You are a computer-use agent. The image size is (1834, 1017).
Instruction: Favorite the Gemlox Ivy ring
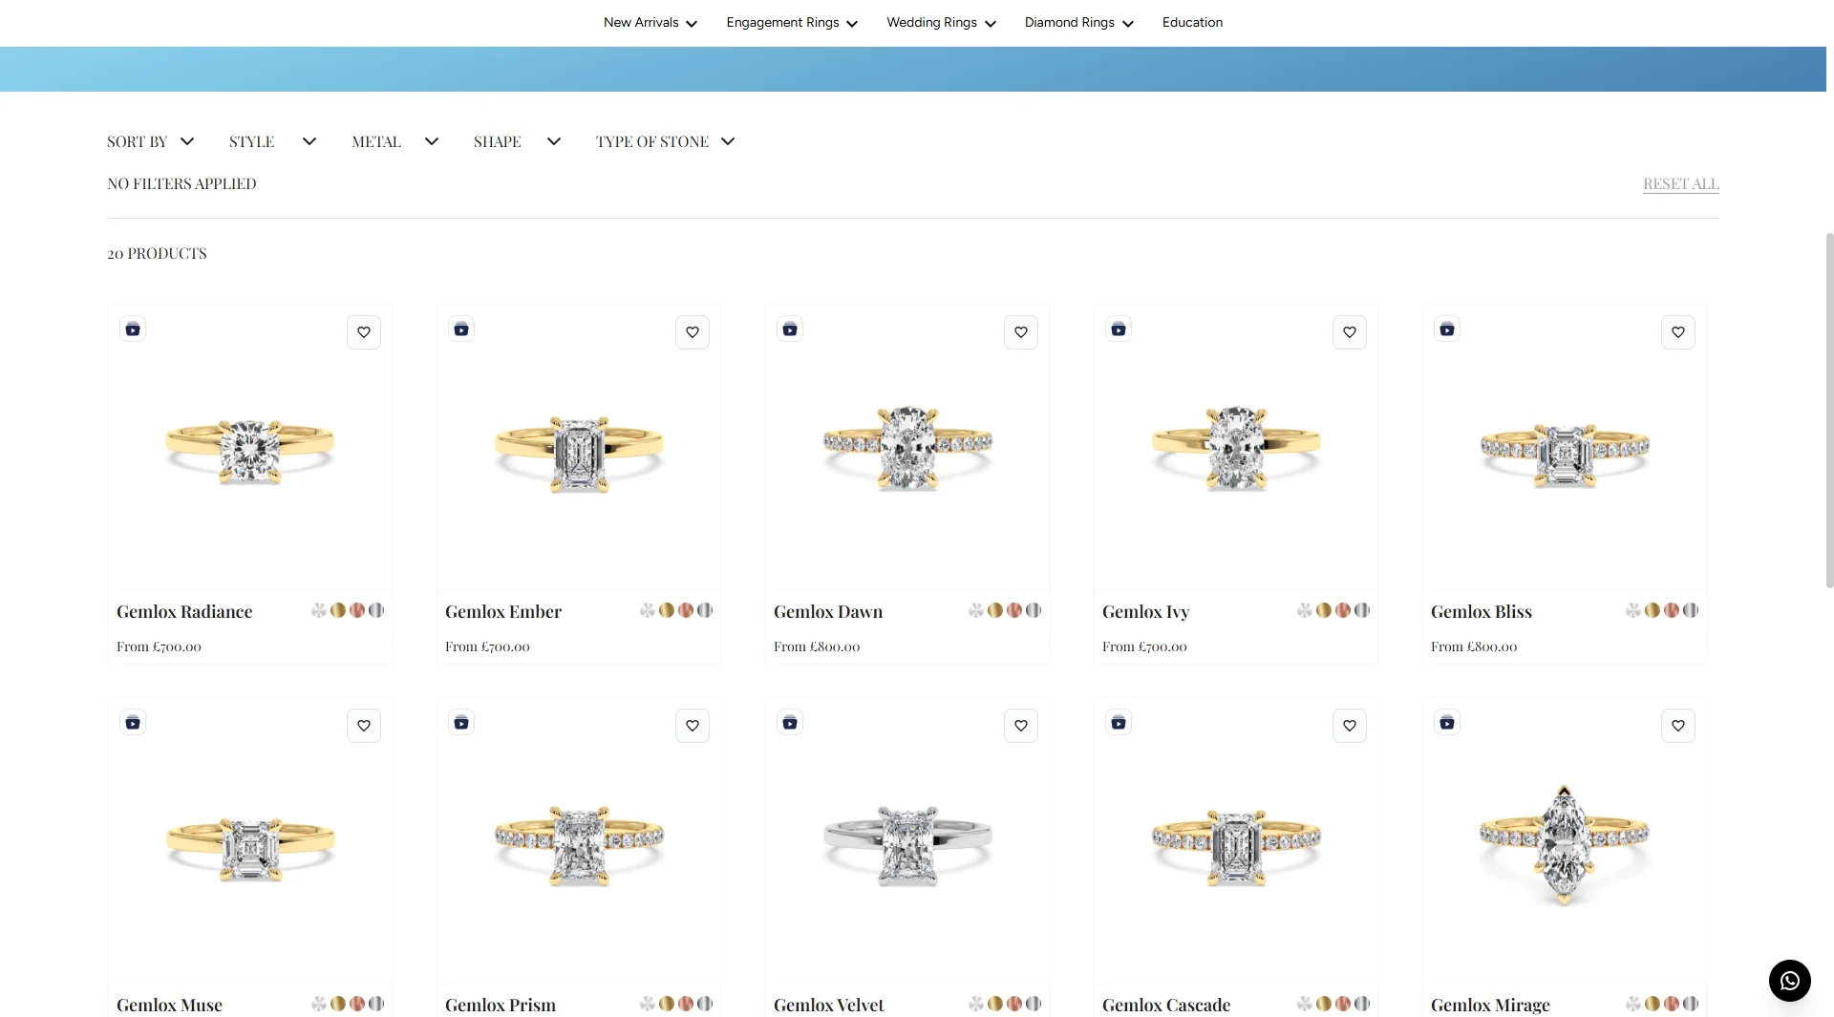[1350, 332]
